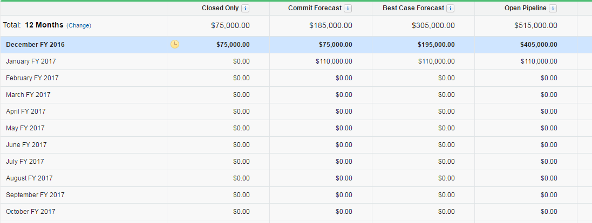Select the October FY 2017 row label
This screenshot has width=592, height=223.
31,212
